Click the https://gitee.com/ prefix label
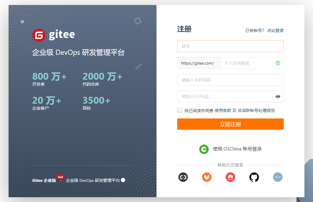Viewport: 313px width, 202px height. click(x=199, y=63)
